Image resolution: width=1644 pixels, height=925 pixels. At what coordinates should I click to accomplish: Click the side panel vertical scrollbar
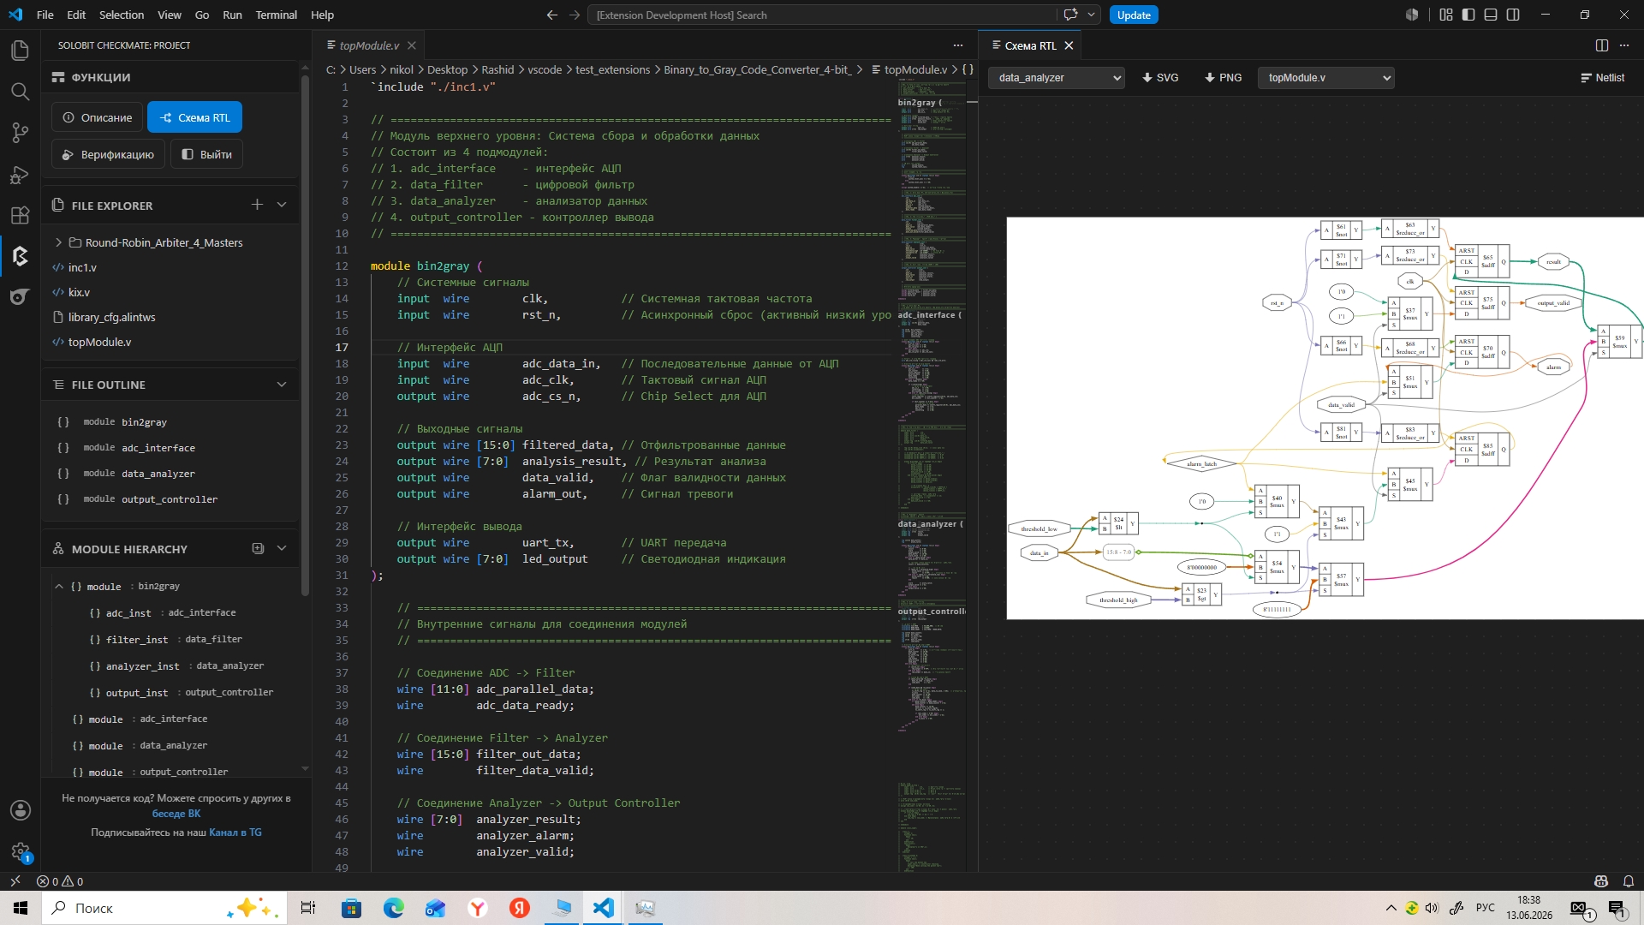(x=305, y=334)
